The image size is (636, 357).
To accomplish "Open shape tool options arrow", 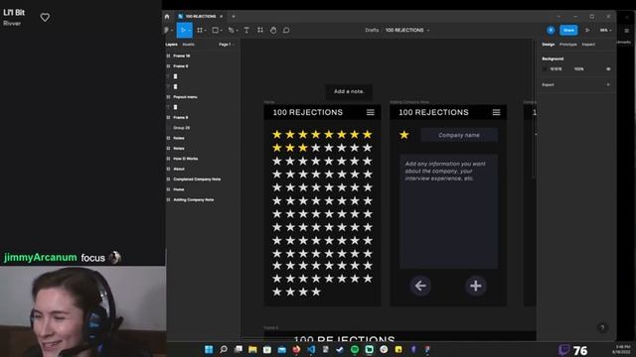I will tap(221, 31).
